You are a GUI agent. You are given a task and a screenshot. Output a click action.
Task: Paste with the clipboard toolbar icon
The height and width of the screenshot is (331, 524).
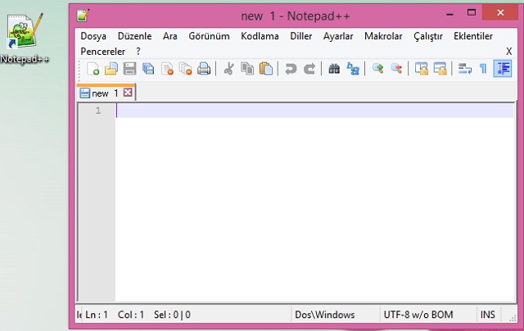(x=266, y=69)
